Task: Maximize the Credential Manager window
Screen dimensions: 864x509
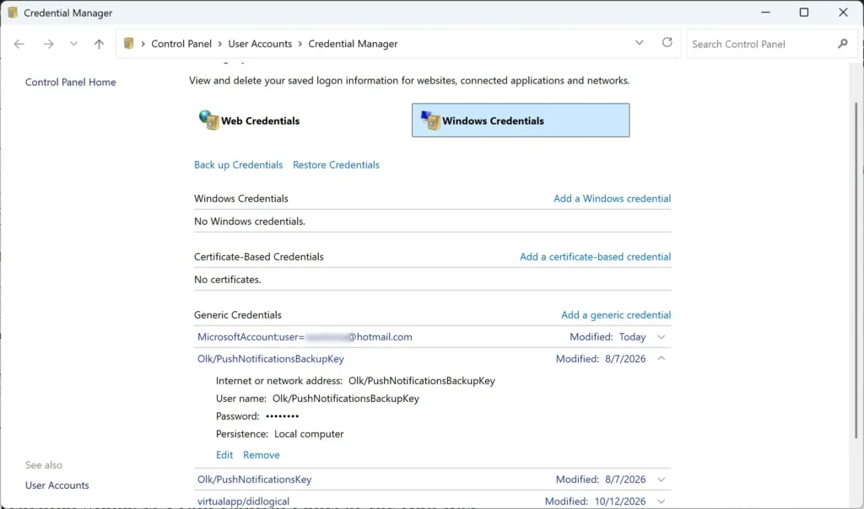Action: (804, 12)
